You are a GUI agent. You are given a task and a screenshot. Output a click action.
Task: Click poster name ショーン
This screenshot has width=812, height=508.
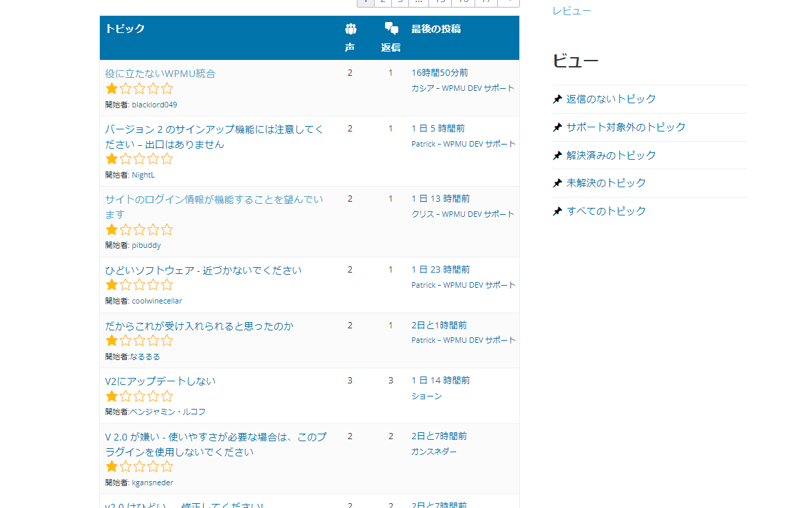pyautogui.click(x=427, y=396)
